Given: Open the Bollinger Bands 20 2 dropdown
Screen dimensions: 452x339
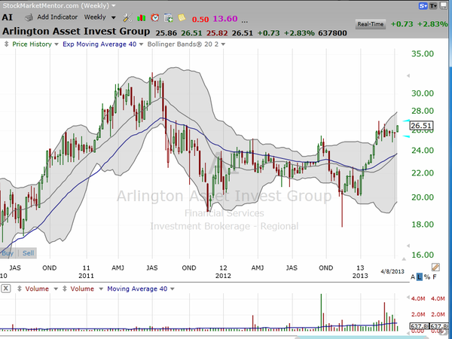Looking at the screenshot, I should (223, 44).
